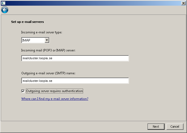This screenshot has height=133, width=187.
Task: Click the blank area left of Next button
Action: click(74, 127)
